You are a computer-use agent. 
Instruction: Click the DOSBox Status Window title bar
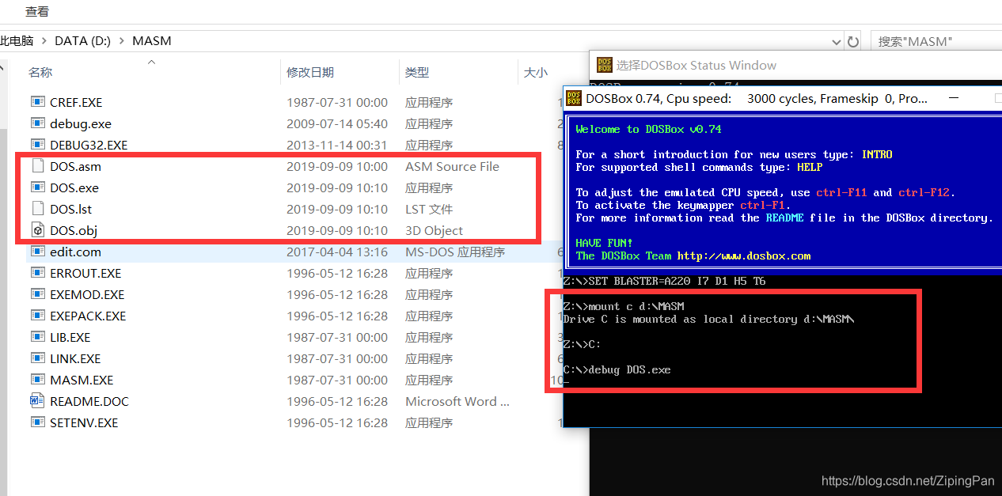[795, 65]
